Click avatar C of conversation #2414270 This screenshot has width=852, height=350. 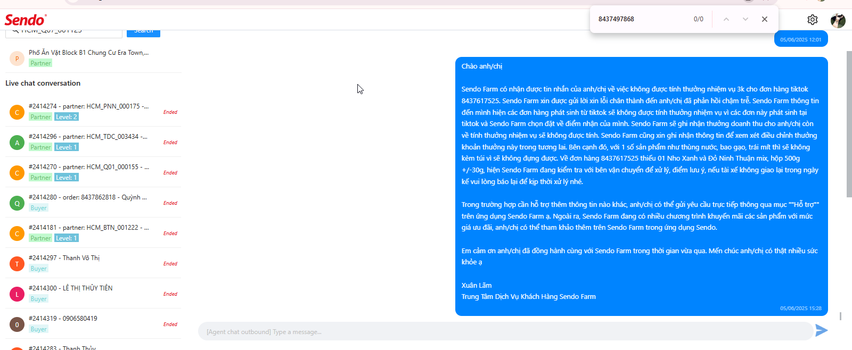pyautogui.click(x=17, y=173)
